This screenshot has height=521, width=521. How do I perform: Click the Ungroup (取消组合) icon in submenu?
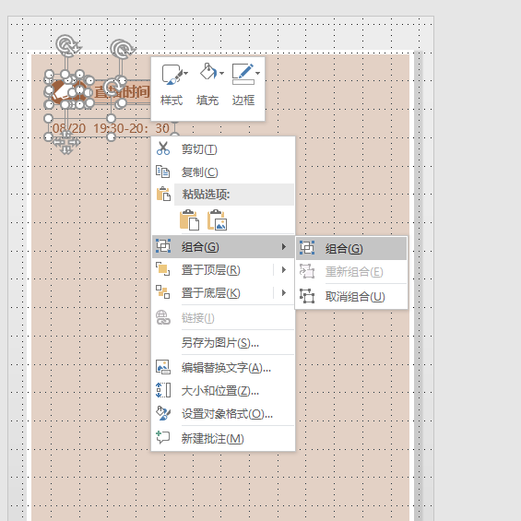pos(307,296)
